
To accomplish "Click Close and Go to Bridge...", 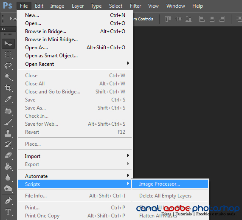I will 75,92.
